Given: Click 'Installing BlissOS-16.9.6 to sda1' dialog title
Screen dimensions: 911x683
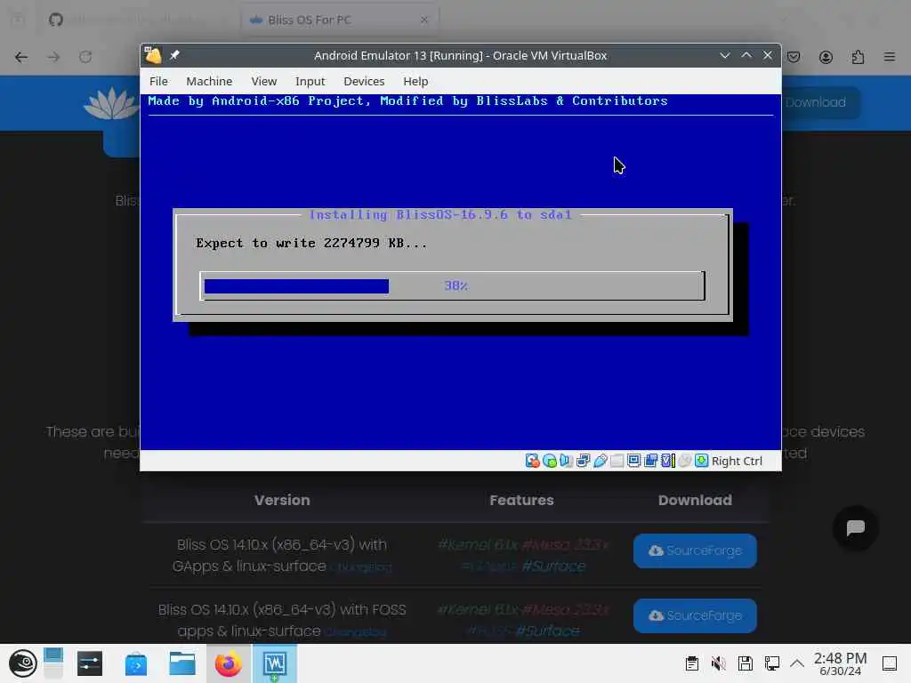Looking at the screenshot, I should point(440,215).
